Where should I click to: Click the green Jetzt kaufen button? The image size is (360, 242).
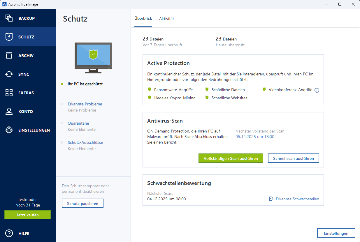[x=27, y=215]
